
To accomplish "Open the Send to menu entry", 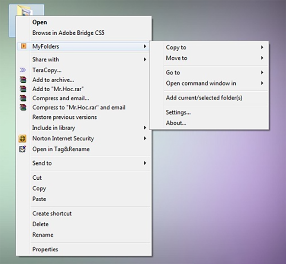I will [x=84, y=163].
